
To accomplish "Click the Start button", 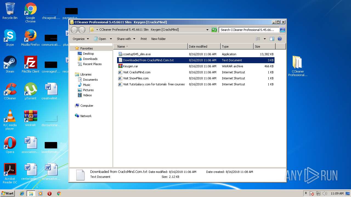I will 7,193.
